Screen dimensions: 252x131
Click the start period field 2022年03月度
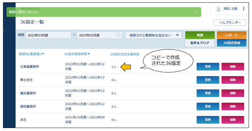coord(49,35)
